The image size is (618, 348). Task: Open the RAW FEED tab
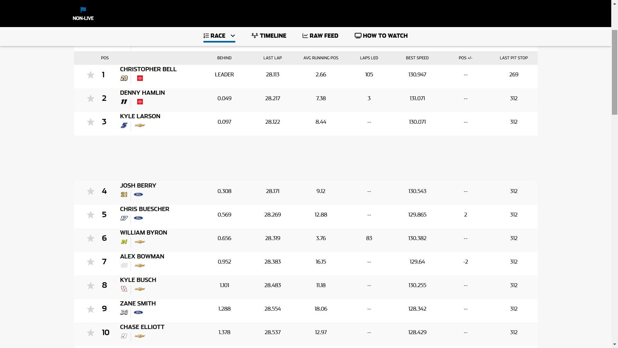click(x=320, y=36)
